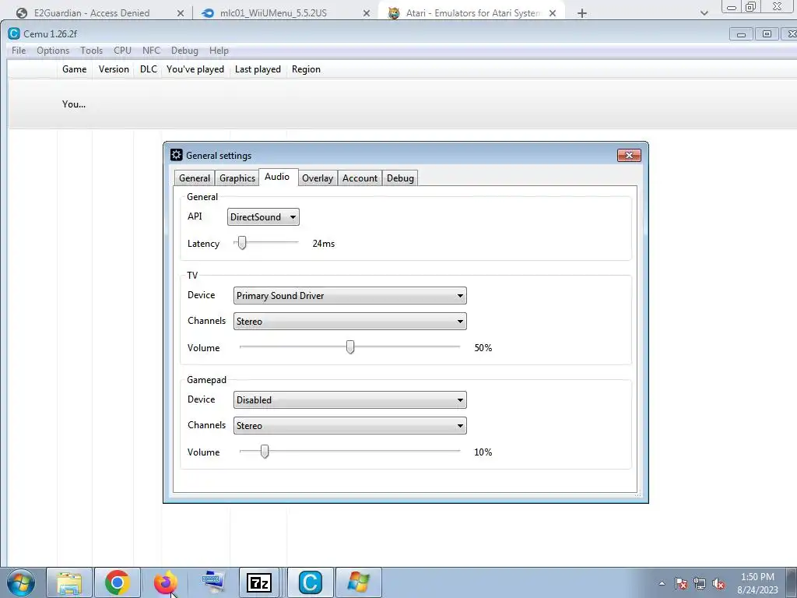Click the General settings gear icon
The image size is (797, 598).
(177, 155)
